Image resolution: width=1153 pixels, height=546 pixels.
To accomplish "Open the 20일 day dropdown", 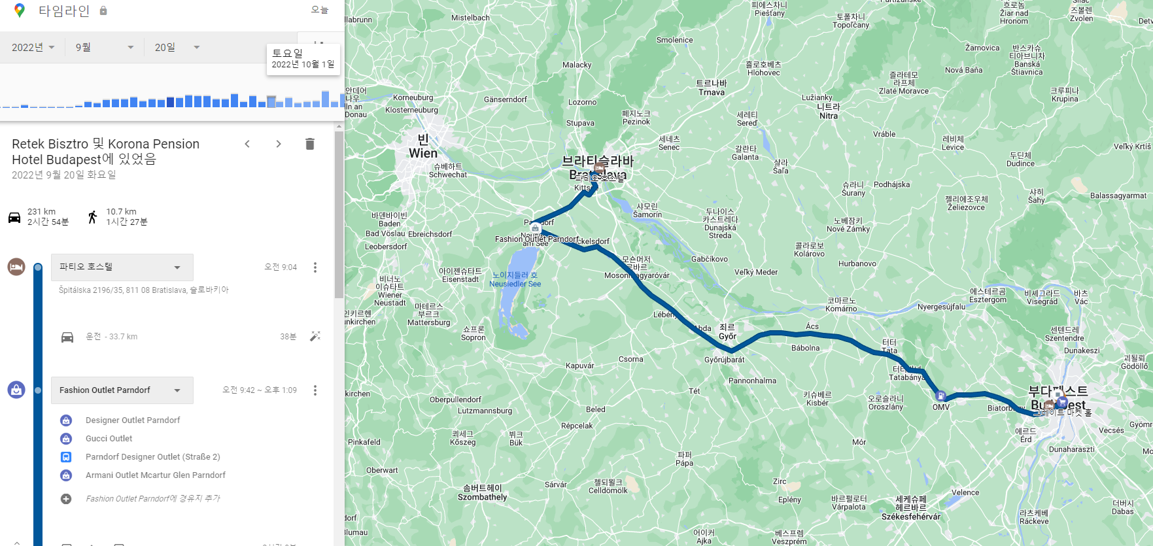I will pyautogui.click(x=177, y=47).
